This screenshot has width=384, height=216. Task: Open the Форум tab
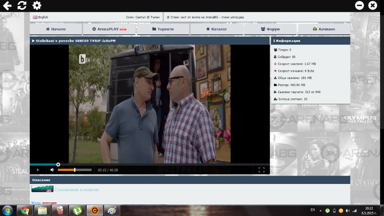point(270,29)
